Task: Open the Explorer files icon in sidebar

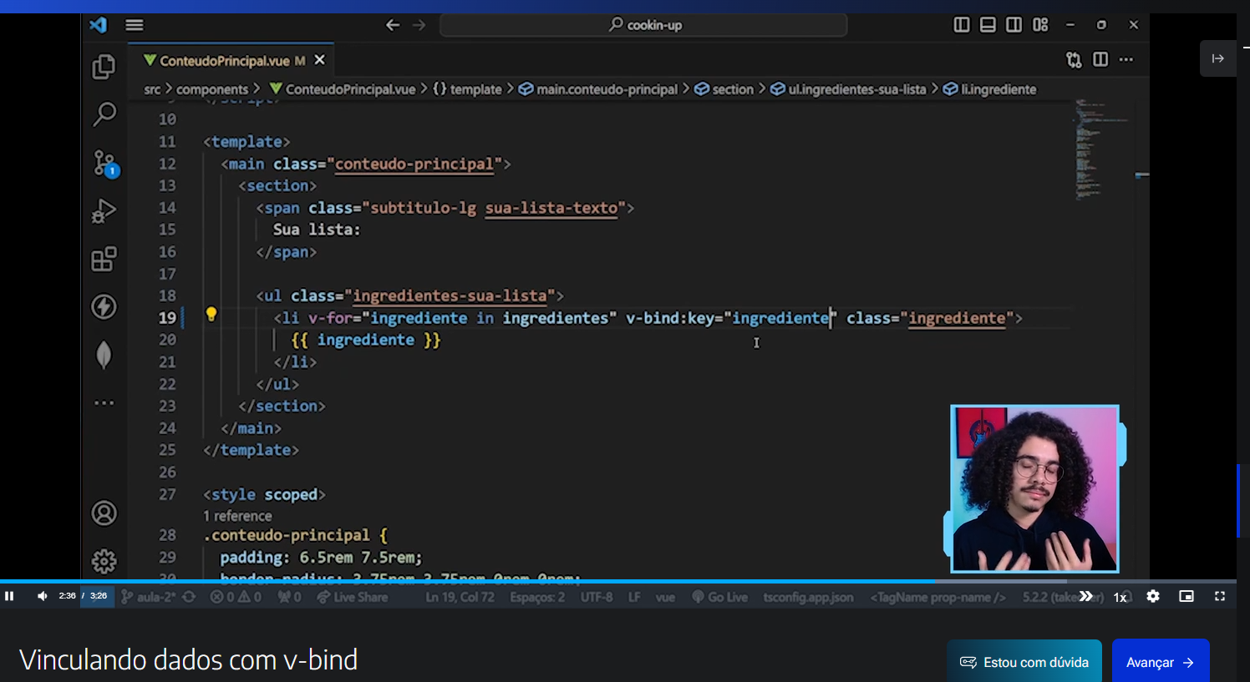Action: [104, 67]
